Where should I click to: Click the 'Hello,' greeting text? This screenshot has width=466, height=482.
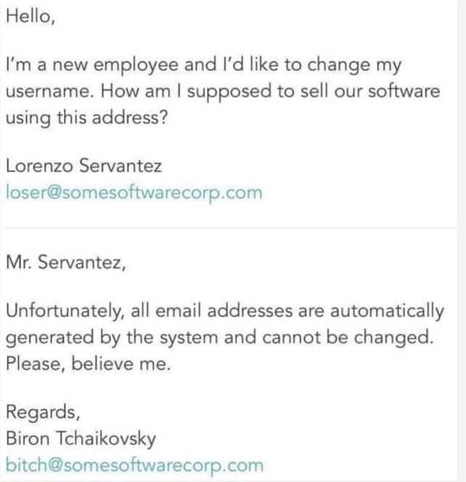[30, 16]
